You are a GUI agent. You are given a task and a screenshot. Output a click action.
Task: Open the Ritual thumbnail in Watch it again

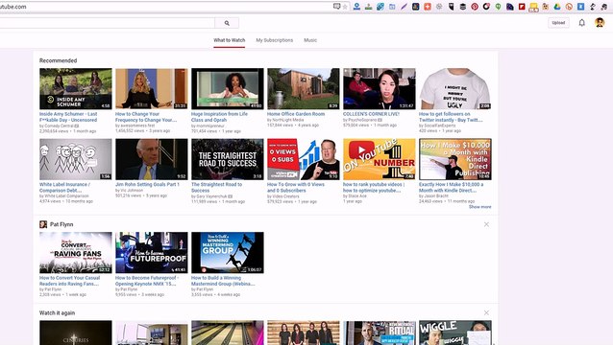coord(380,333)
